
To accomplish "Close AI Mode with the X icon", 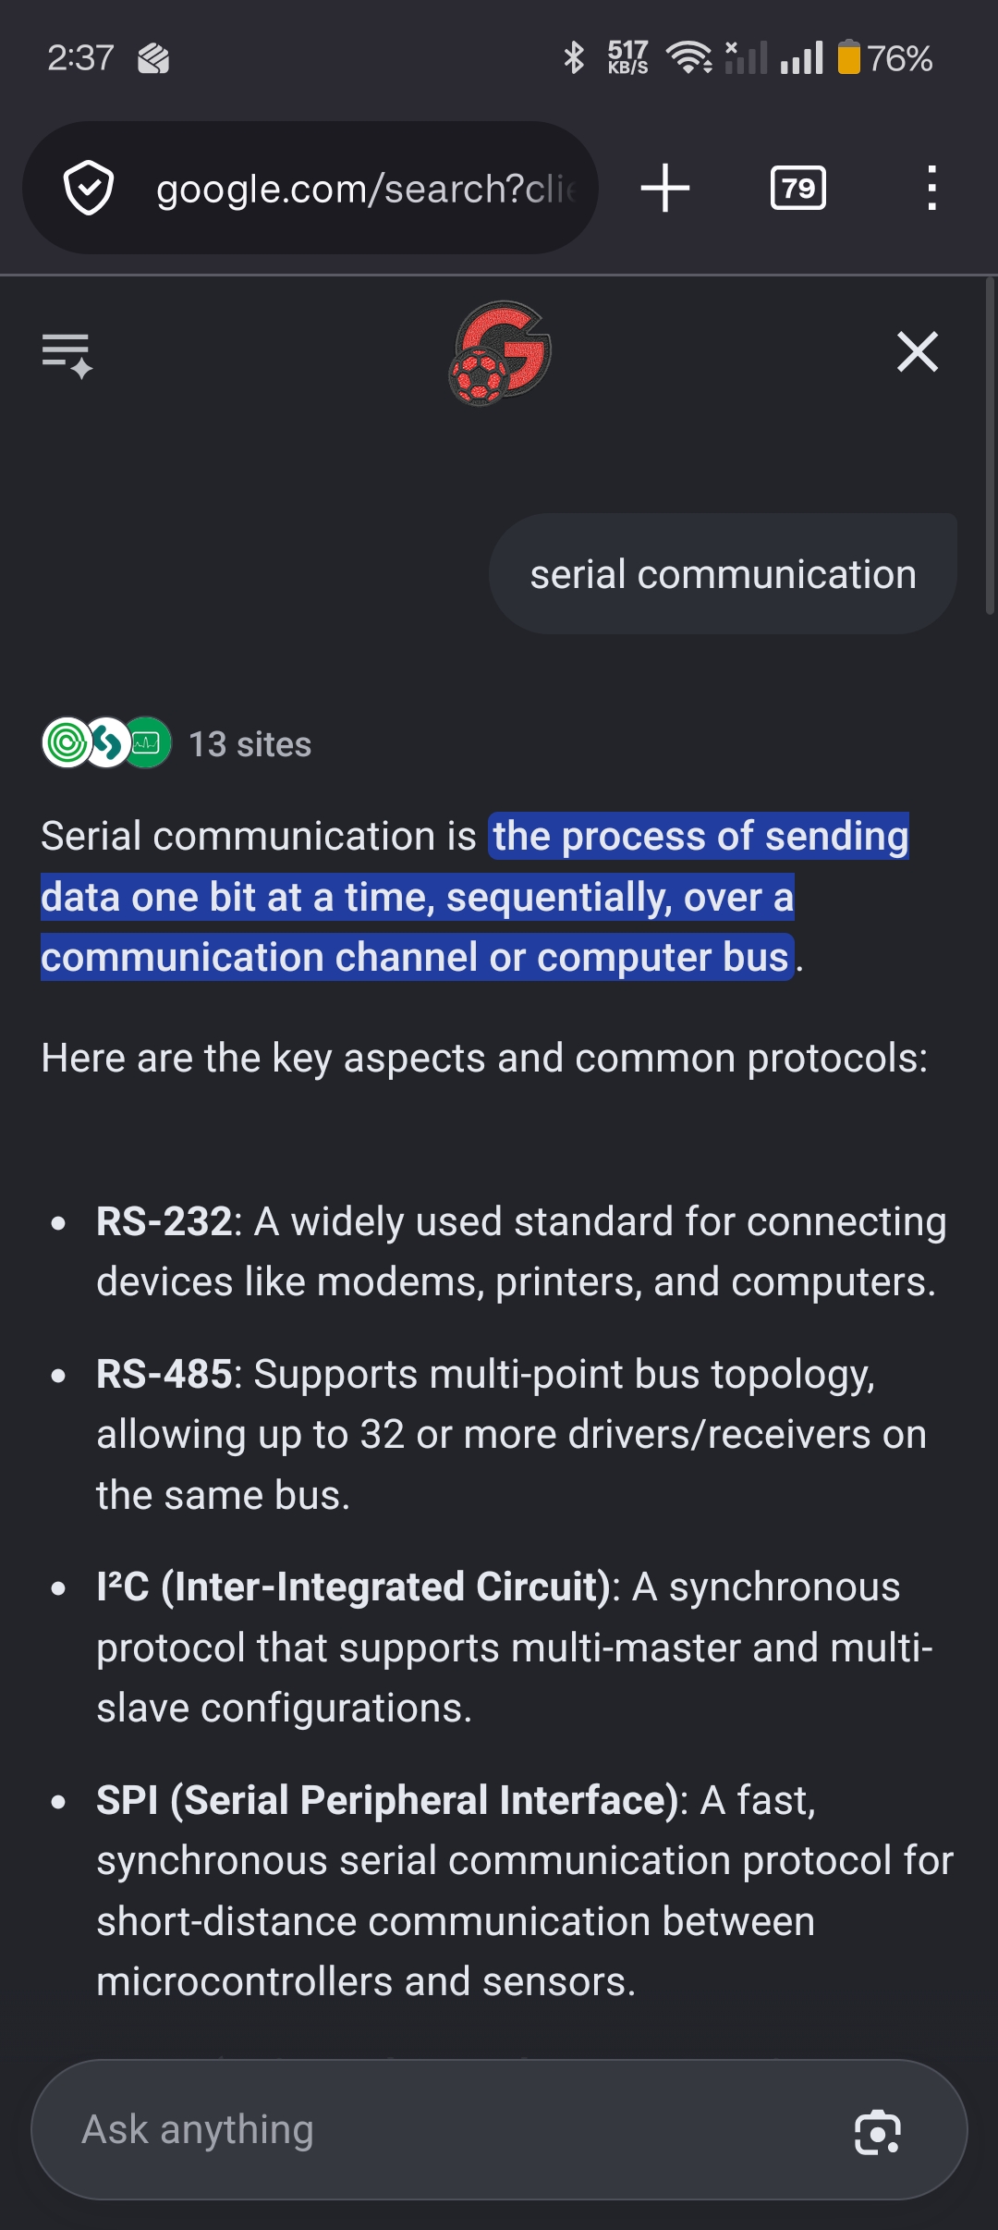I will [918, 352].
